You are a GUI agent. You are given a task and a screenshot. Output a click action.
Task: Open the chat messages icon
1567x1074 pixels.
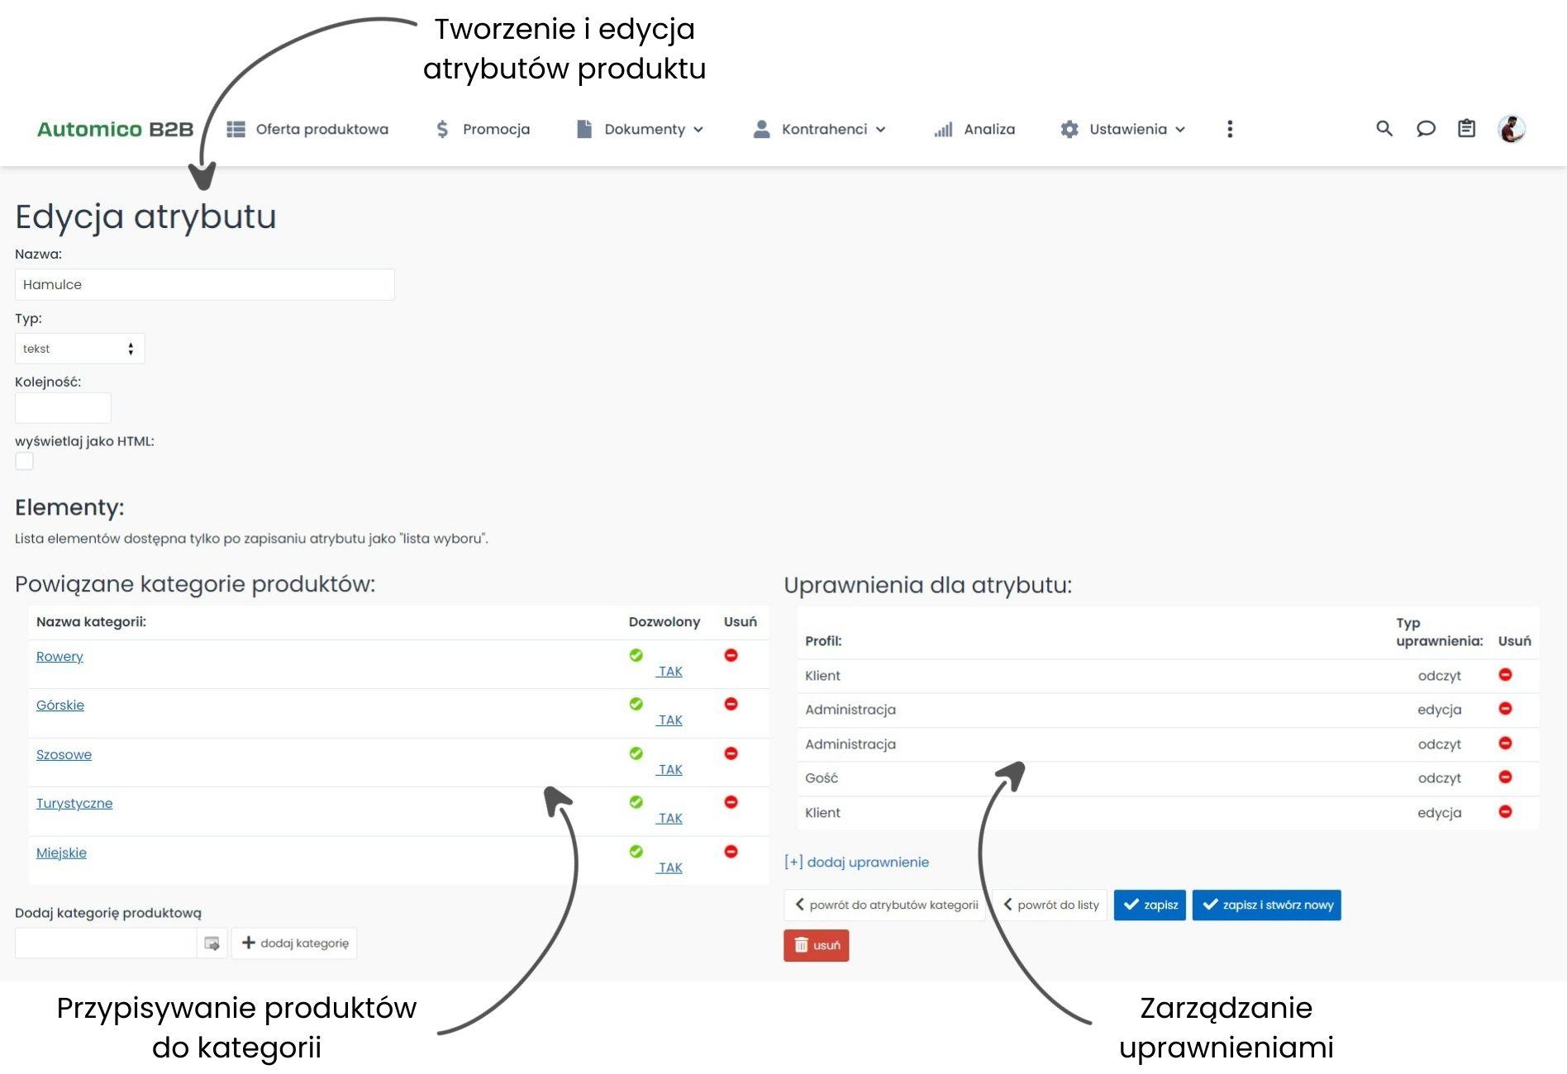tap(1426, 129)
